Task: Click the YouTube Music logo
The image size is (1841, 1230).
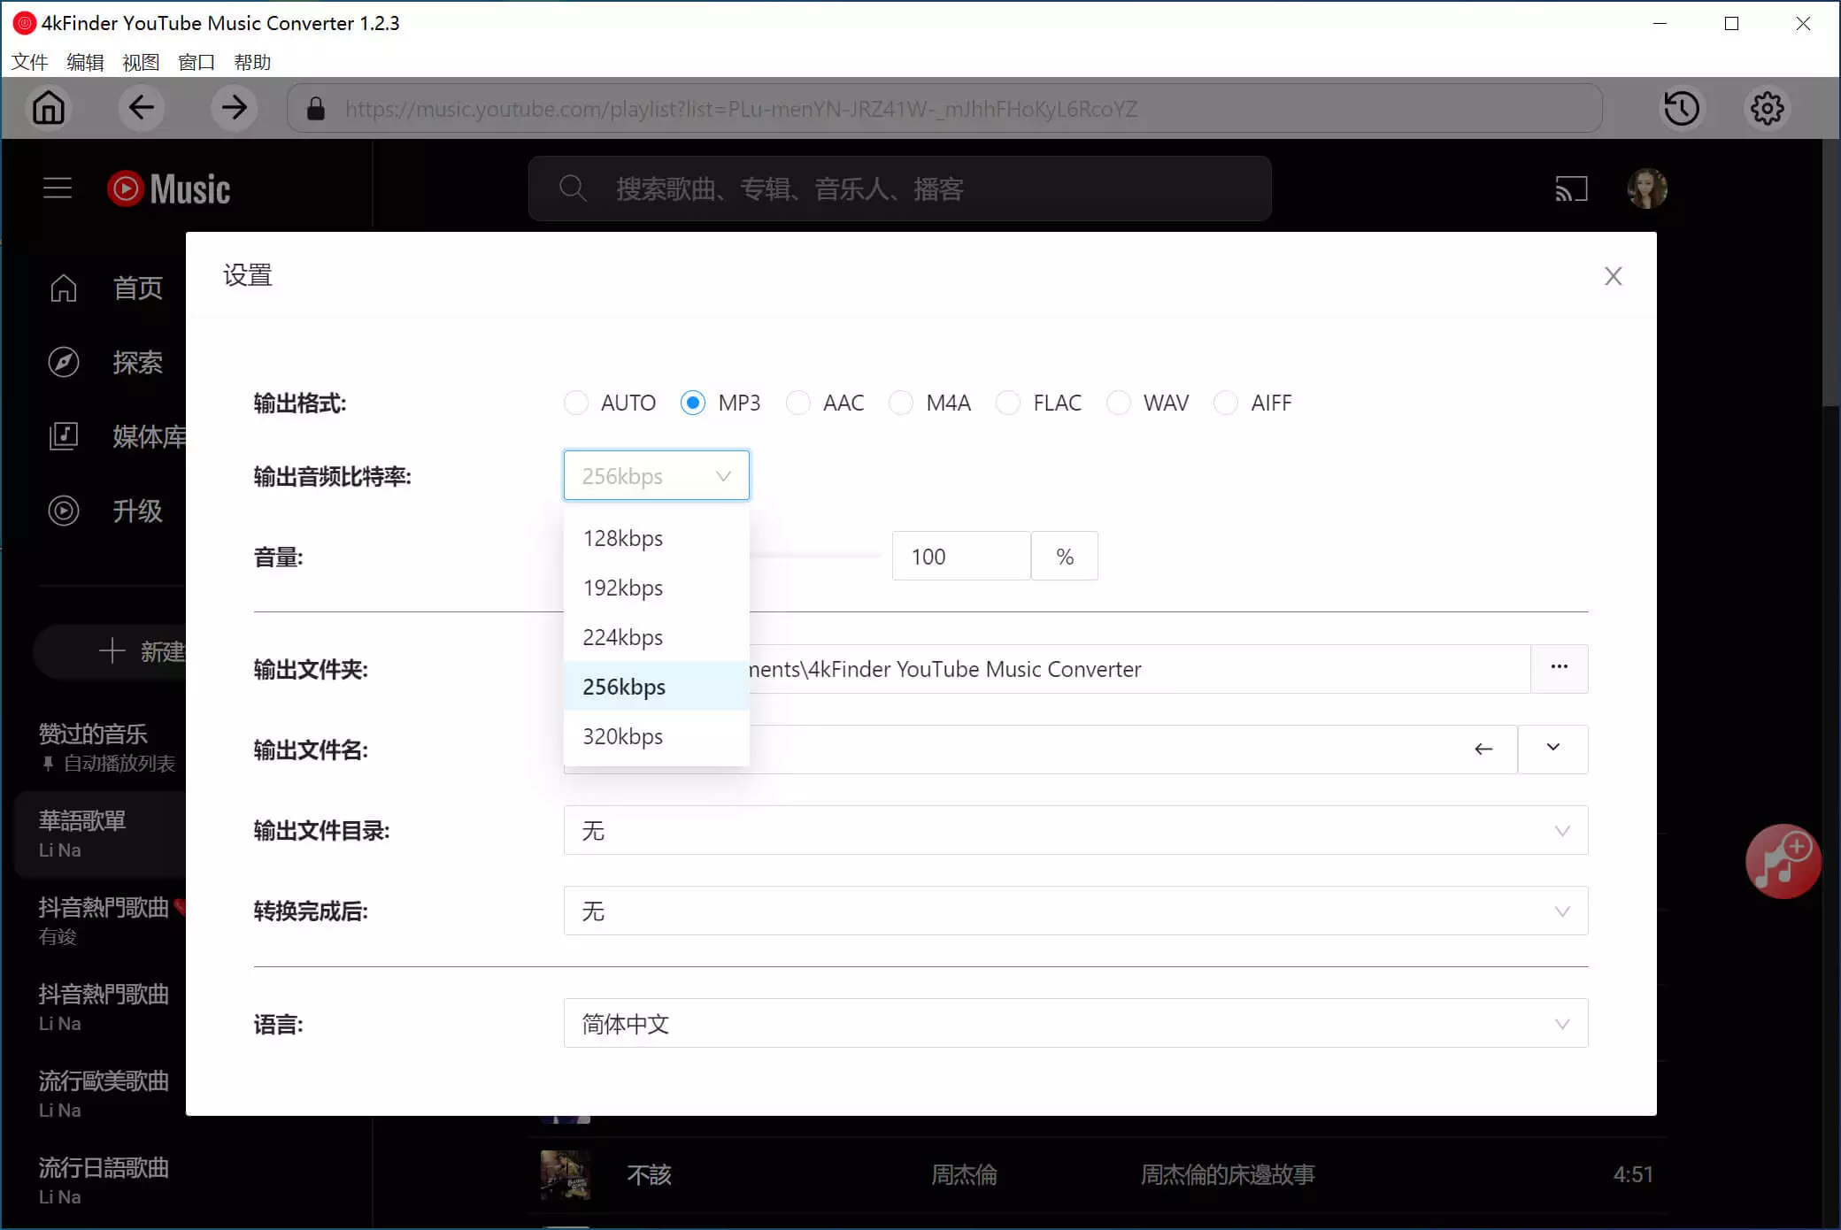Action: (169, 188)
